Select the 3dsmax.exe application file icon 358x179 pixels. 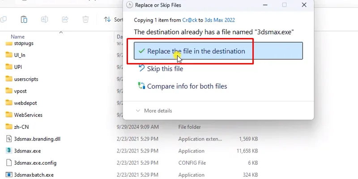pos(9,151)
